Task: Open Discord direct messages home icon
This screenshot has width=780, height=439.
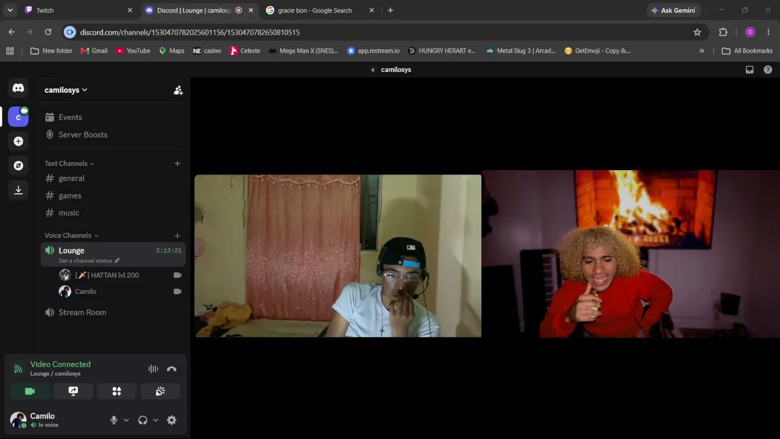Action: point(18,88)
